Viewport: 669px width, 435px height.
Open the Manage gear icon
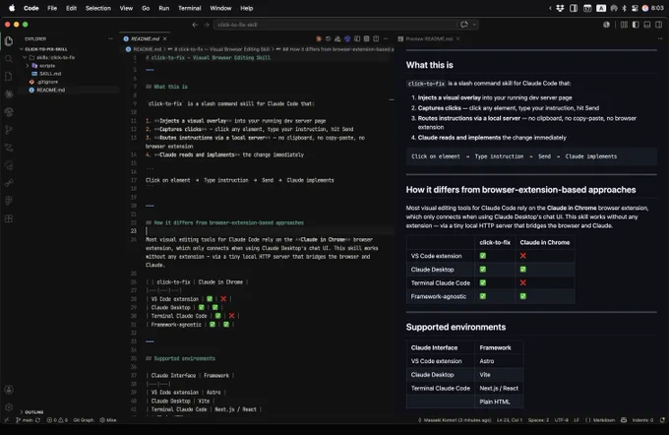pos(9,407)
